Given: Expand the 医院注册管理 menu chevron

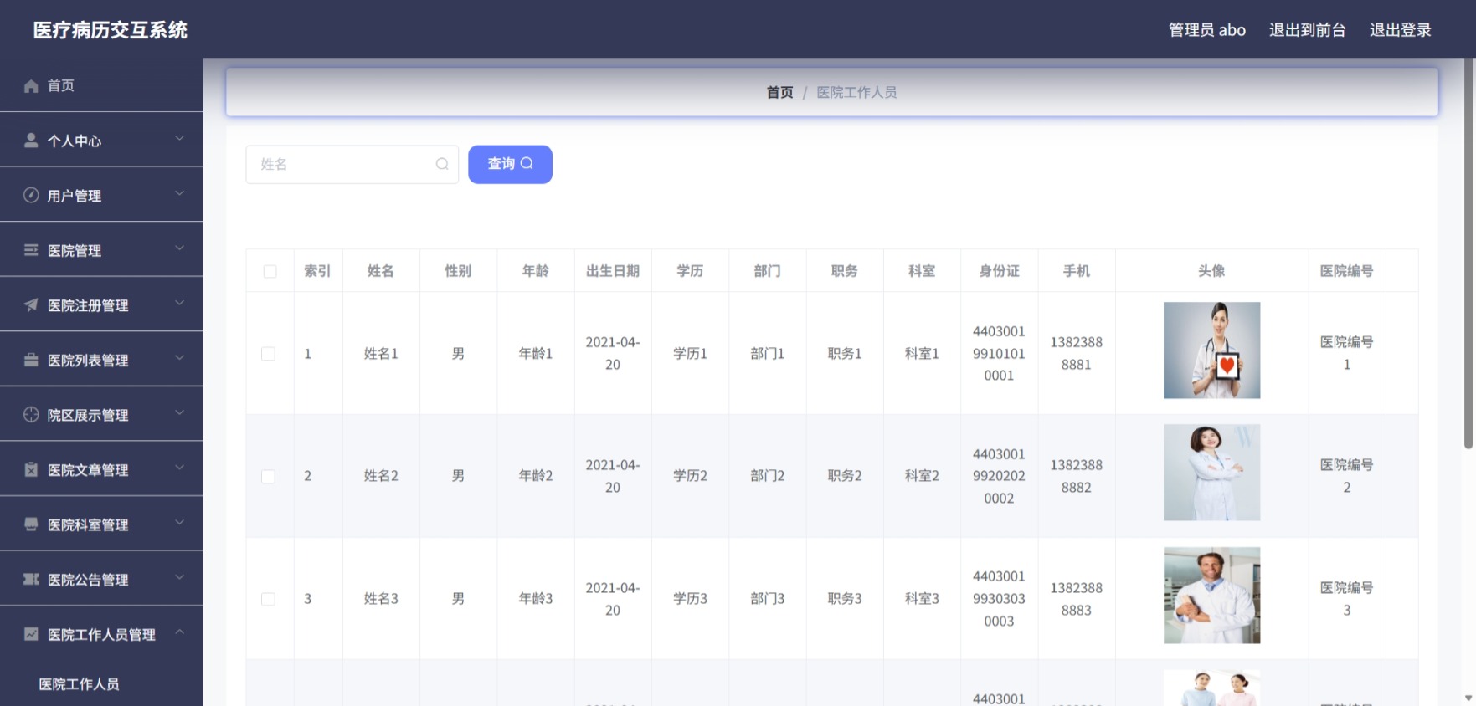Looking at the screenshot, I should click(x=179, y=303).
